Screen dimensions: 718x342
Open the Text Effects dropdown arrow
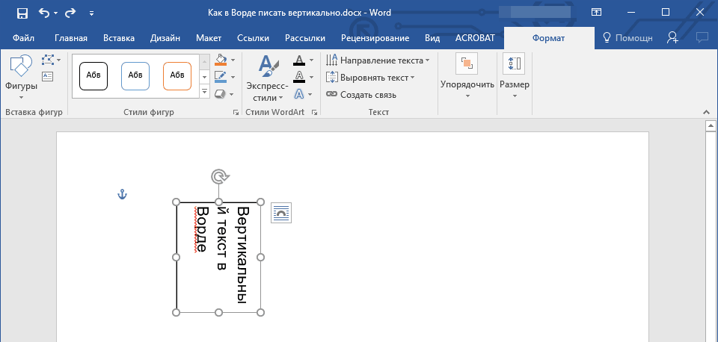pyautogui.click(x=310, y=94)
